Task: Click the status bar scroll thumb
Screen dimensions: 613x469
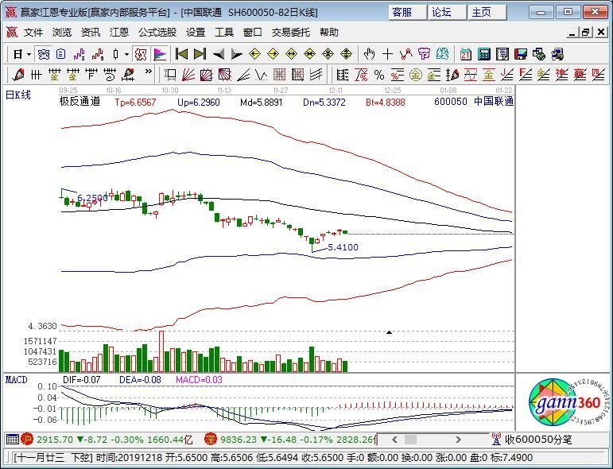Action: click(410, 440)
